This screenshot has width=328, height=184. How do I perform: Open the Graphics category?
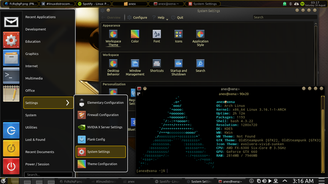click(x=48, y=54)
